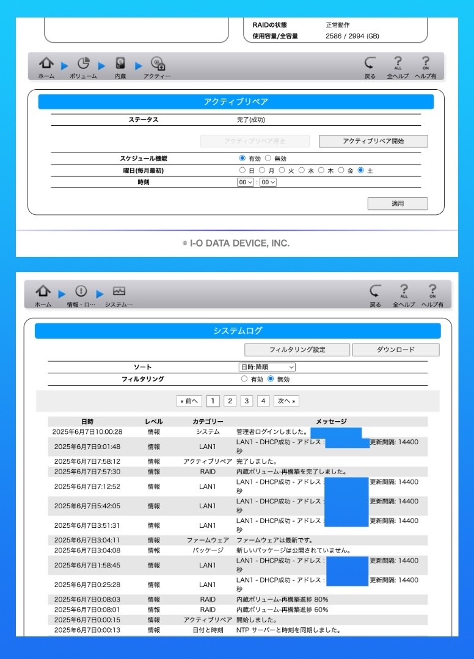Click log message 管理者ログインしました。
Screen dimensions: 474x659
[x=272, y=431]
